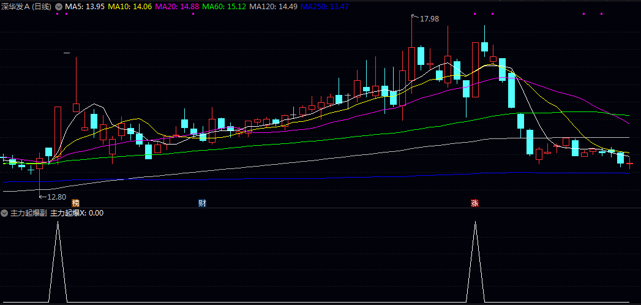Click the 榜 event marker icon

click(76, 203)
